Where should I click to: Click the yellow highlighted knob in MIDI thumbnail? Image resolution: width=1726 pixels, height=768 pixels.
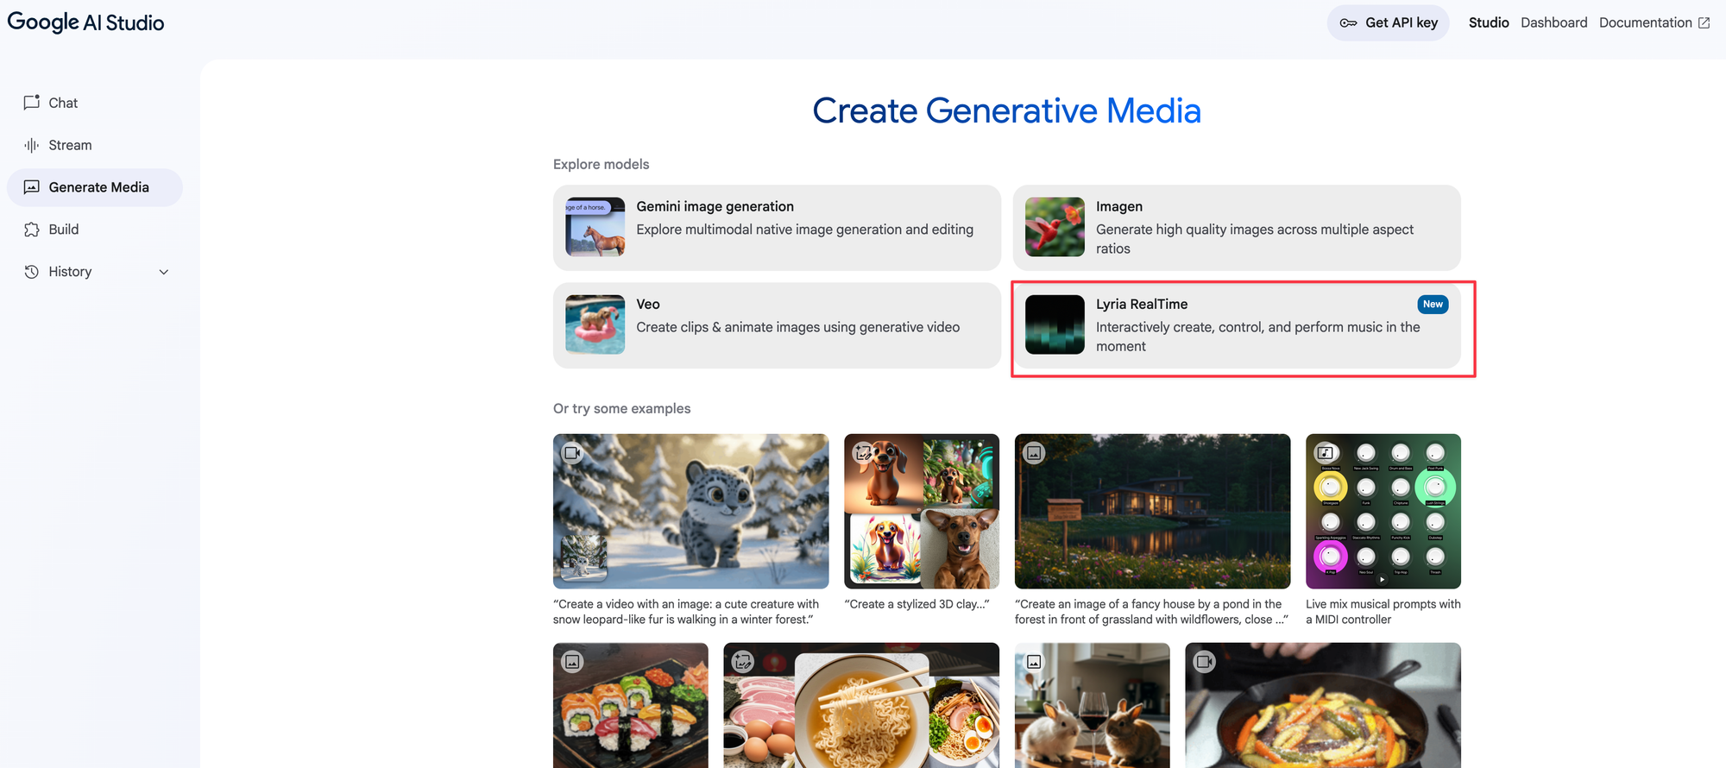[x=1331, y=488]
